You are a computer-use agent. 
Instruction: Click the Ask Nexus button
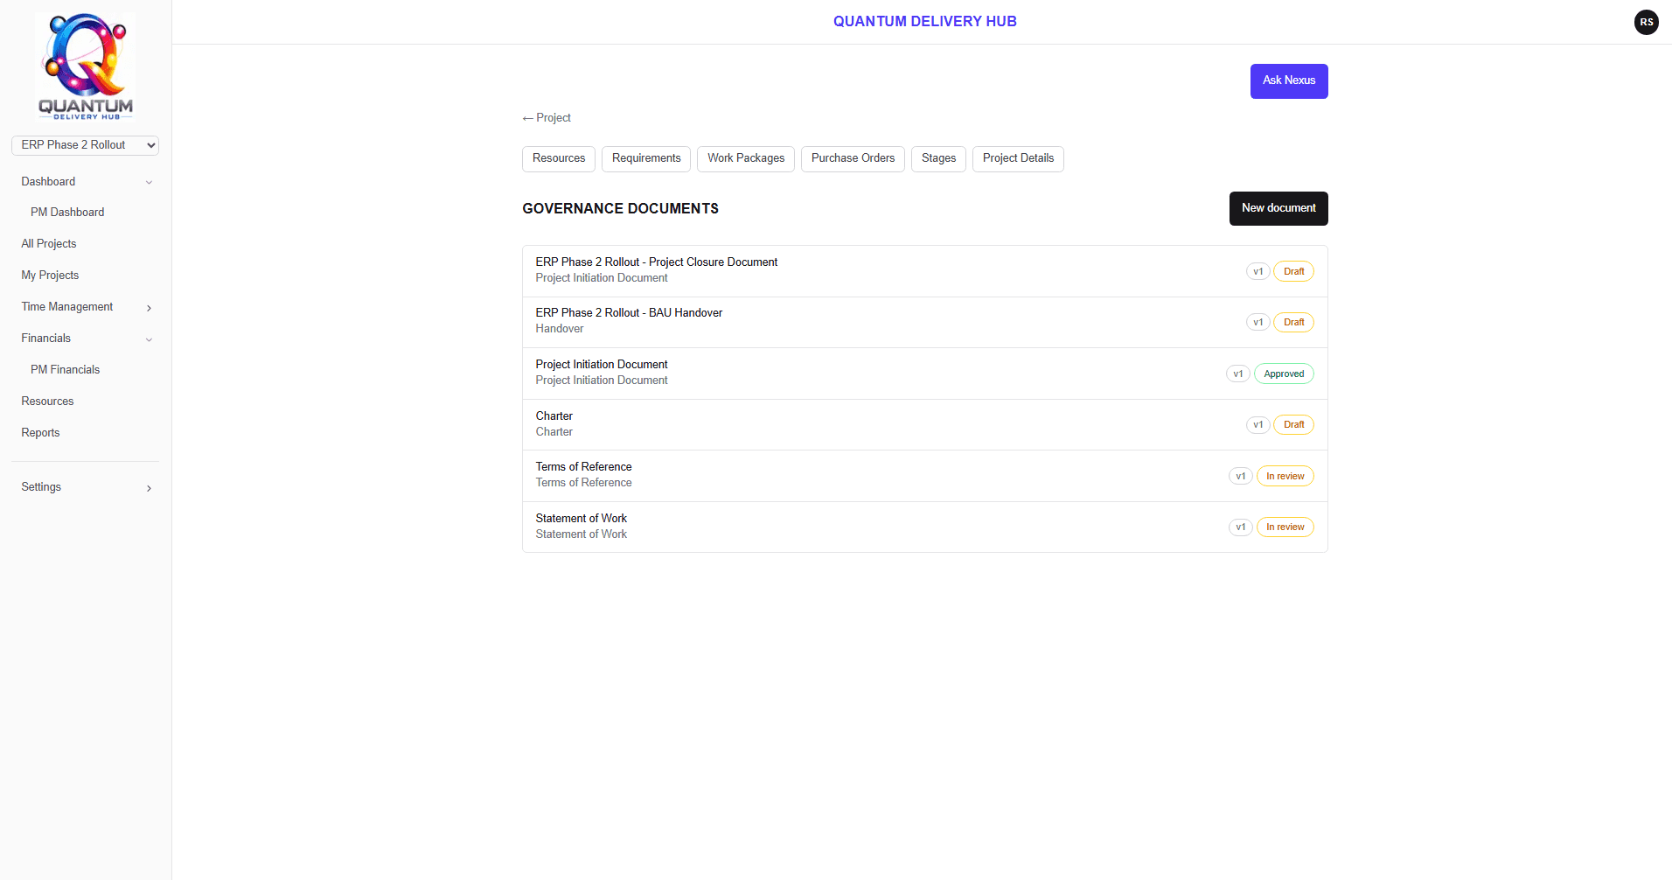click(1288, 81)
